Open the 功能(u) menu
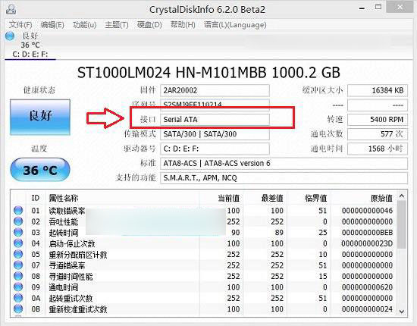The width and height of the screenshot is (417, 326). (85, 25)
